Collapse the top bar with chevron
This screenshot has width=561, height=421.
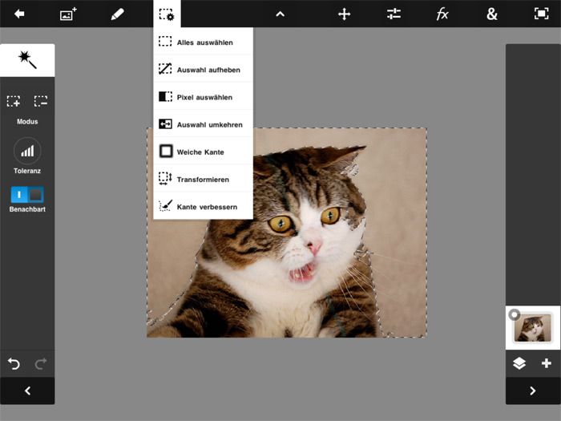pos(280,14)
